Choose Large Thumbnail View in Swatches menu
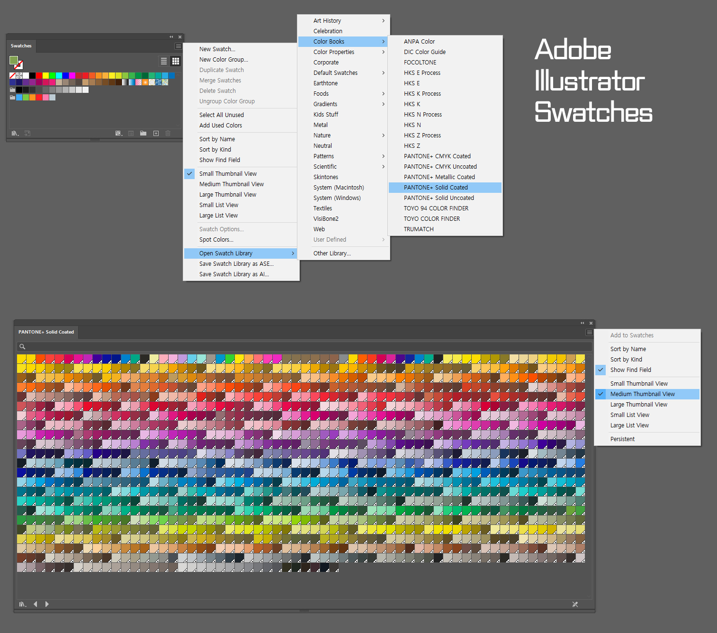Viewport: 717px width, 633px height. [x=241, y=195]
